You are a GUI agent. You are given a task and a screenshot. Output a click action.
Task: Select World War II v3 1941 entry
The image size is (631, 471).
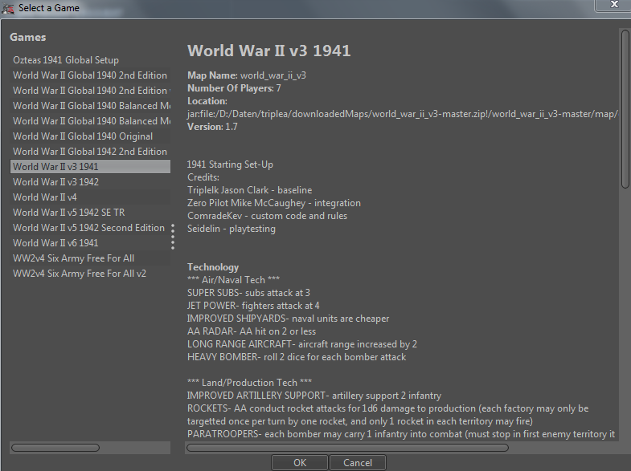tap(90, 167)
